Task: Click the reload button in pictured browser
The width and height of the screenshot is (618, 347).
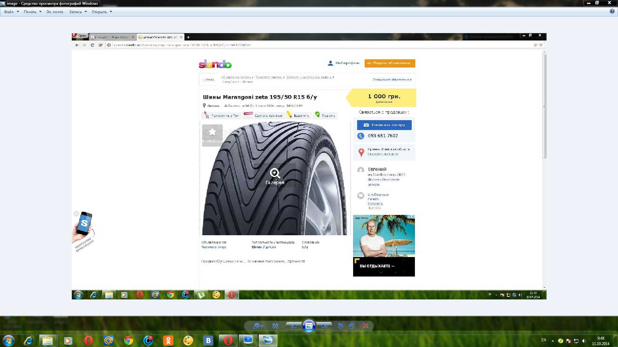Action: click(x=92, y=45)
